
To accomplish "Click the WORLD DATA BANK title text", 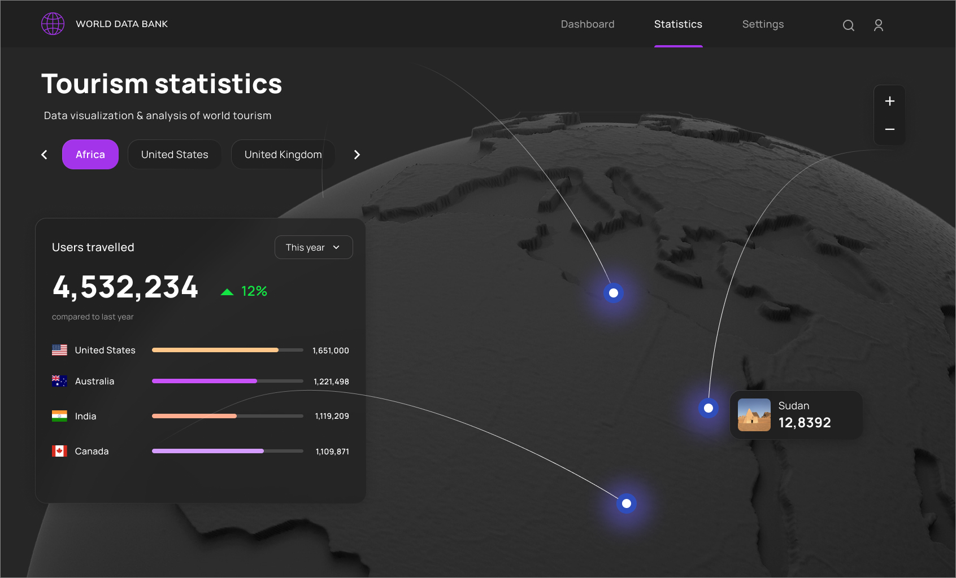I will [x=122, y=24].
